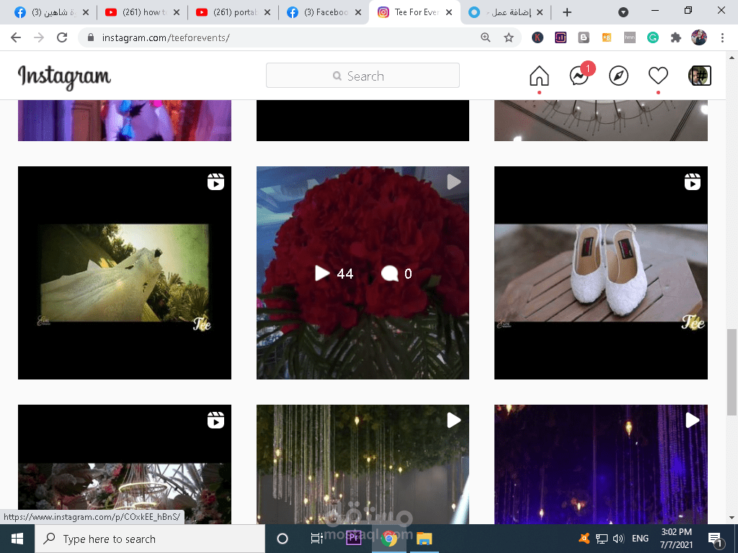
Task: Click play icon atop red roses post
Action: tap(454, 182)
